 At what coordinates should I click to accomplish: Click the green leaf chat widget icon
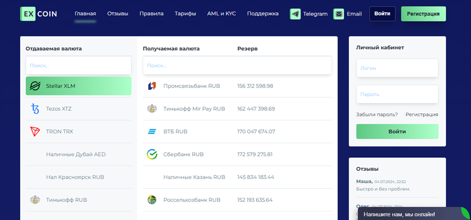coord(466,213)
